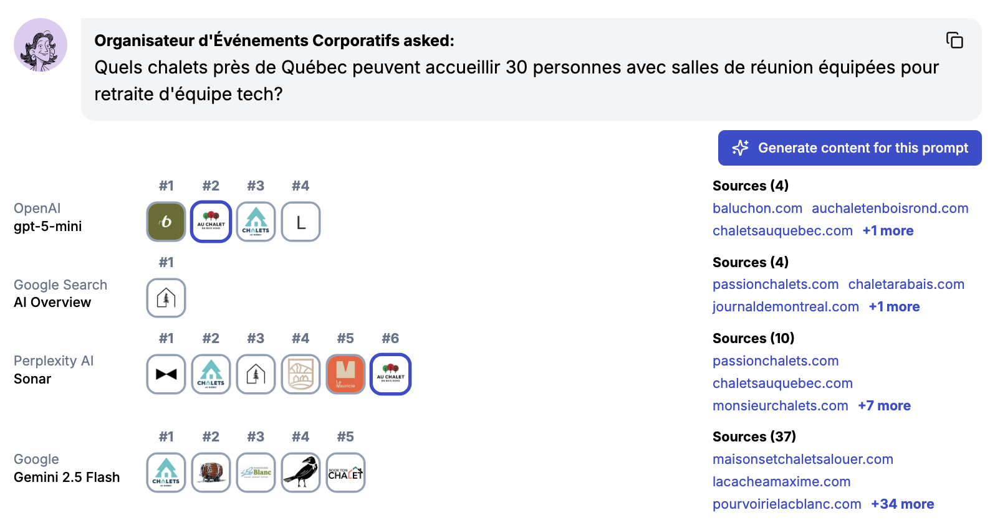
Task: Select the orange La Mauricie logo
Action: tap(345, 374)
